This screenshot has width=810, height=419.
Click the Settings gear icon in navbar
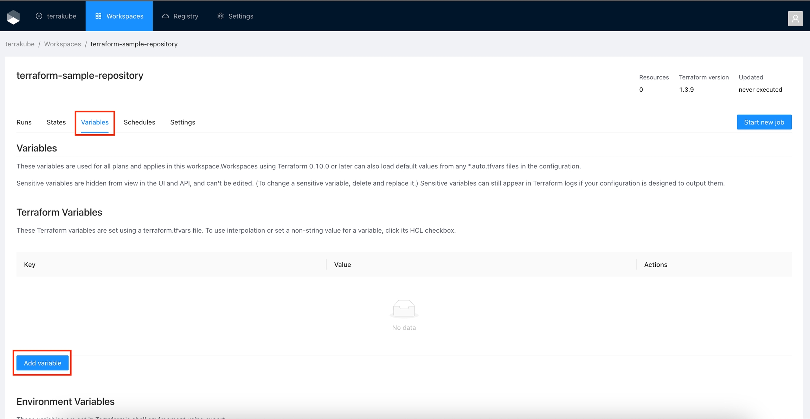coord(220,16)
